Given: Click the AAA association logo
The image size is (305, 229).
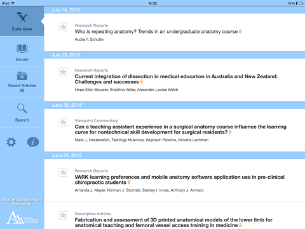Looking at the screenshot, I should point(22,218).
